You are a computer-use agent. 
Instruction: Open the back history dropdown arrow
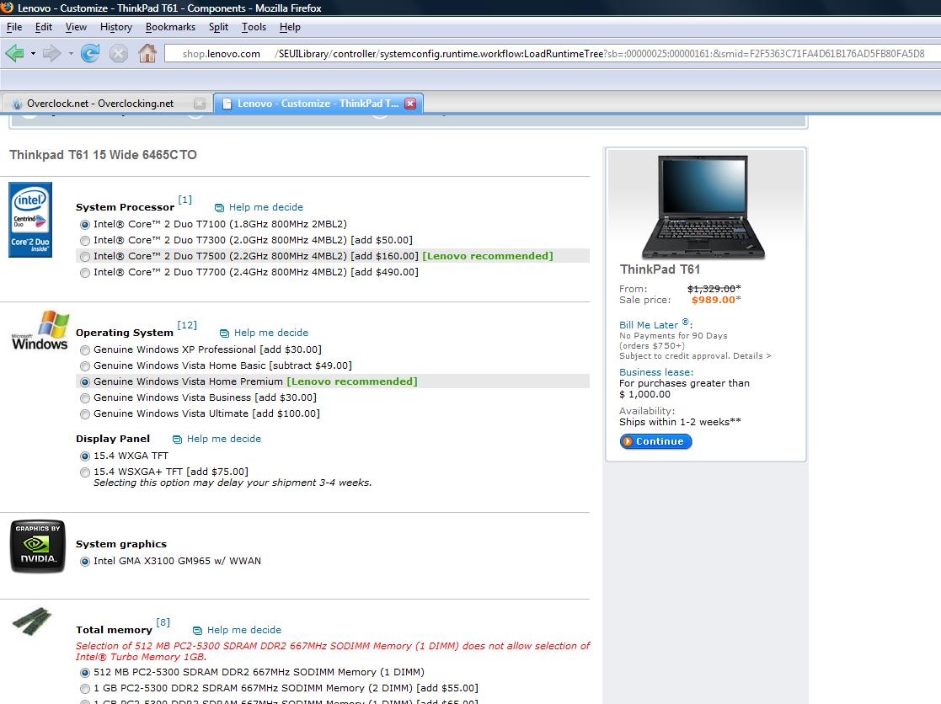[x=33, y=53]
